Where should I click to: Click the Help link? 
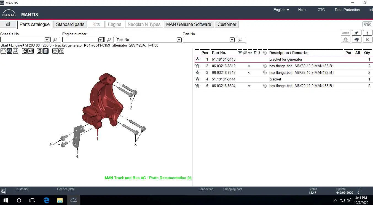tap(302, 10)
